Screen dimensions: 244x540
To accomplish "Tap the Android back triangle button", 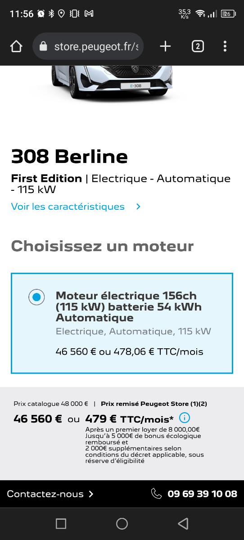I will [183, 523].
